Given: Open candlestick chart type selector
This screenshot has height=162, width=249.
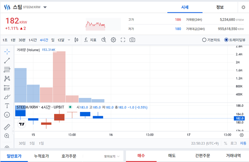Looking at the screenshot, I should (76, 40).
